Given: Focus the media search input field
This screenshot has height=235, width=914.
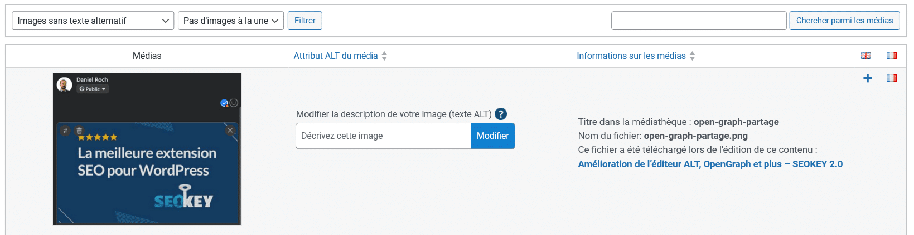Looking at the screenshot, I should (699, 21).
